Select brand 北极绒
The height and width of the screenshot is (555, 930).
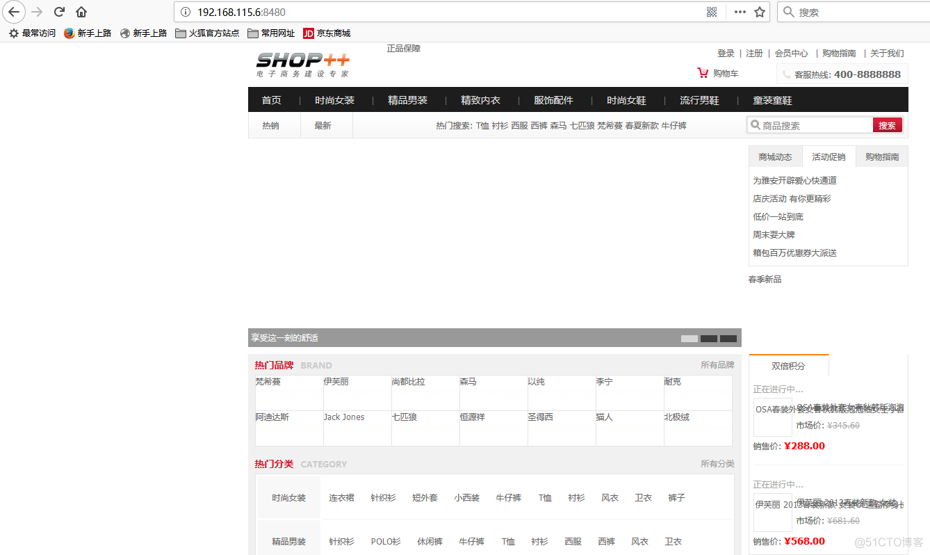pyautogui.click(x=676, y=417)
